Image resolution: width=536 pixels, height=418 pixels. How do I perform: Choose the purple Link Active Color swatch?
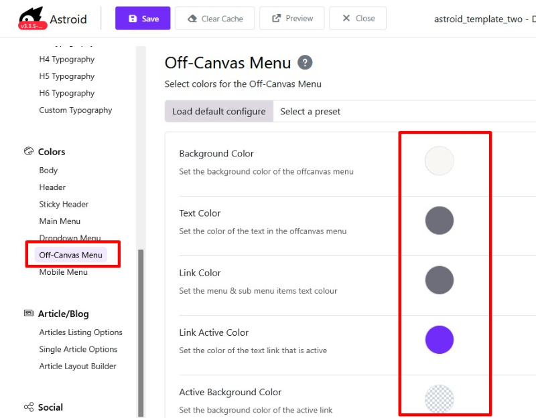click(440, 340)
